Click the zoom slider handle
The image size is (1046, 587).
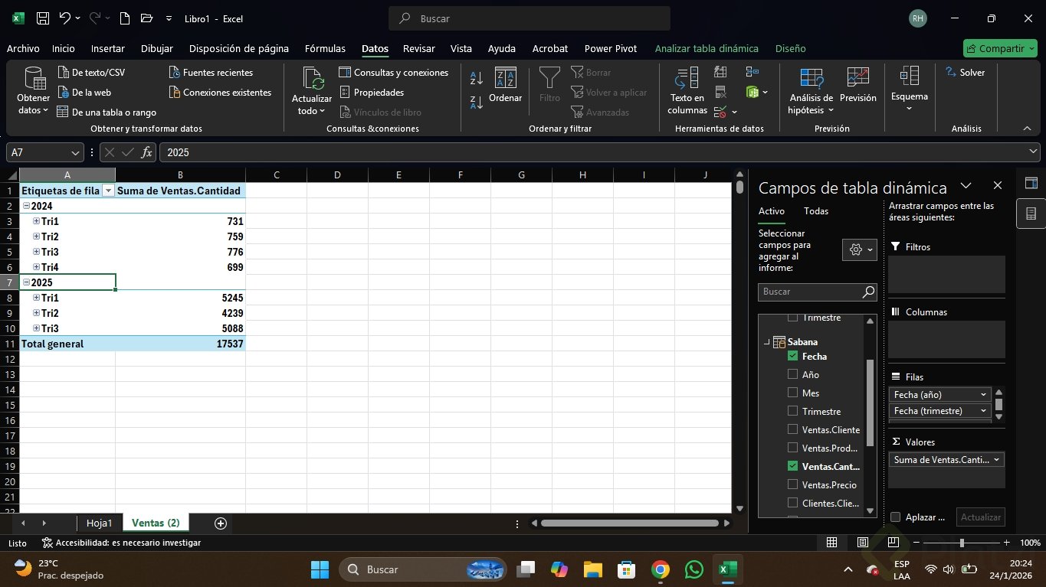962,543
